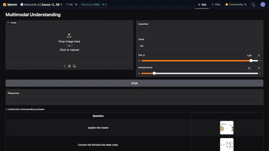Reset temperature value with reset arrow

(x=258, y=68)
